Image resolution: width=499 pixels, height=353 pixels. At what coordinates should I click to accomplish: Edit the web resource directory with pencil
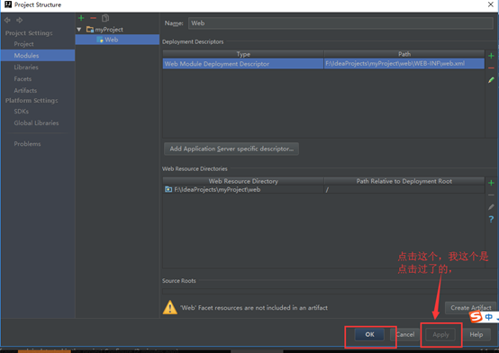(491, 207)
